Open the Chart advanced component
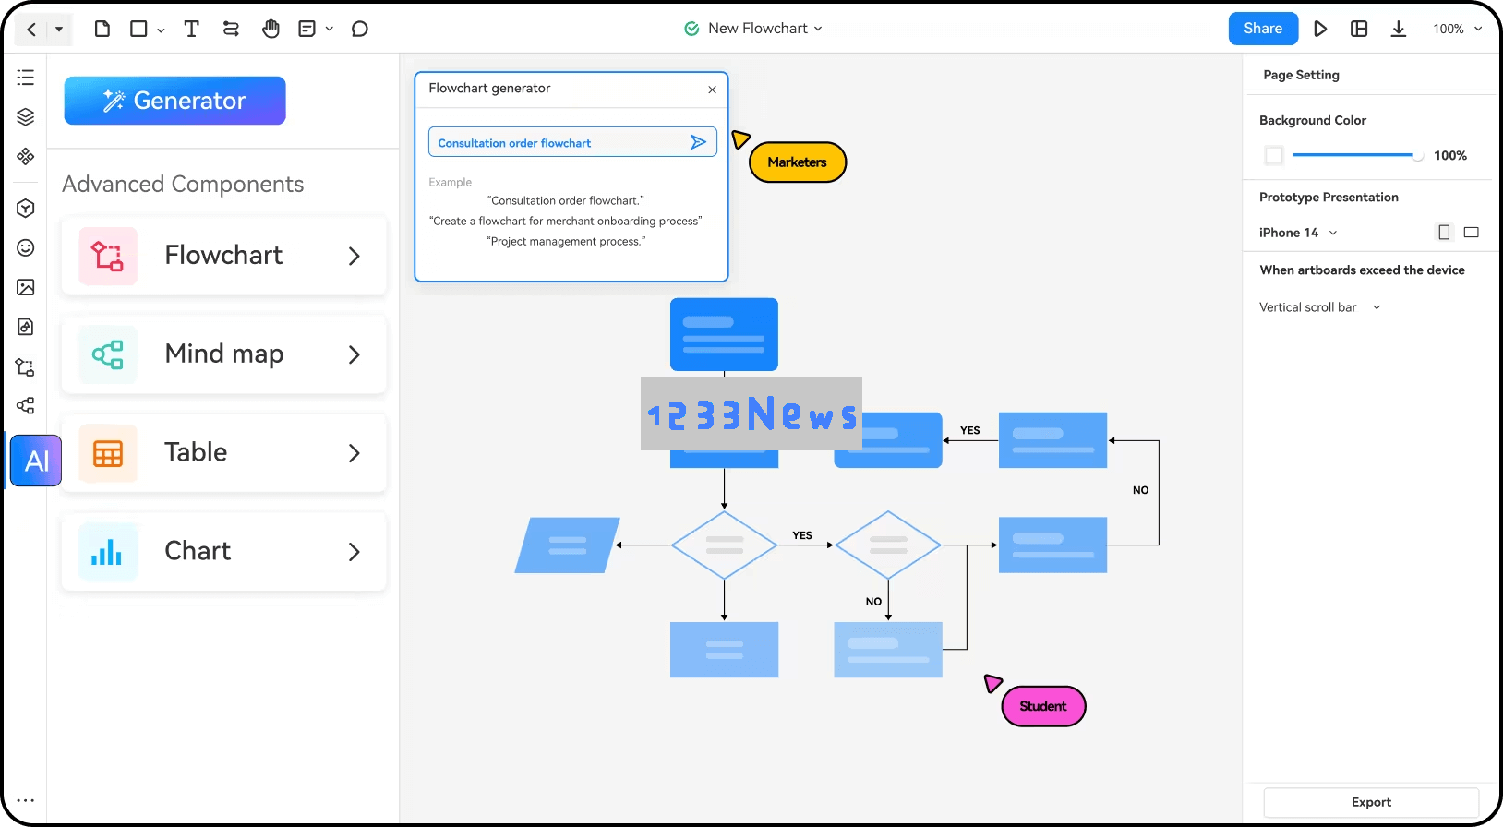 click(x=224, y=552)
